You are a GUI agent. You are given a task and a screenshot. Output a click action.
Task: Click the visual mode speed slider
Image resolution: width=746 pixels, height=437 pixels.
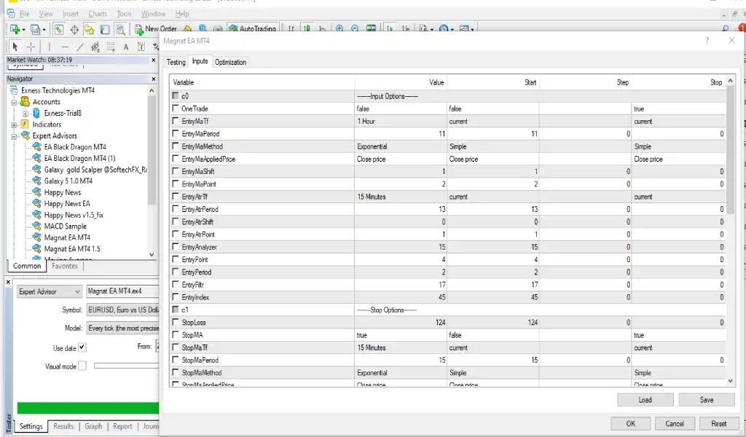(x=124, y=366)
